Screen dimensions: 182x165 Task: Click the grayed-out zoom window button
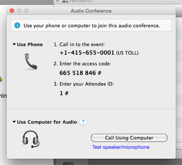point(26,11)
